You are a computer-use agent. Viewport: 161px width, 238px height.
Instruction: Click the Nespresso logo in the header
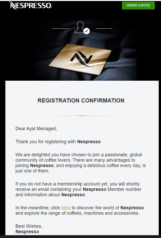coord(30,5)
